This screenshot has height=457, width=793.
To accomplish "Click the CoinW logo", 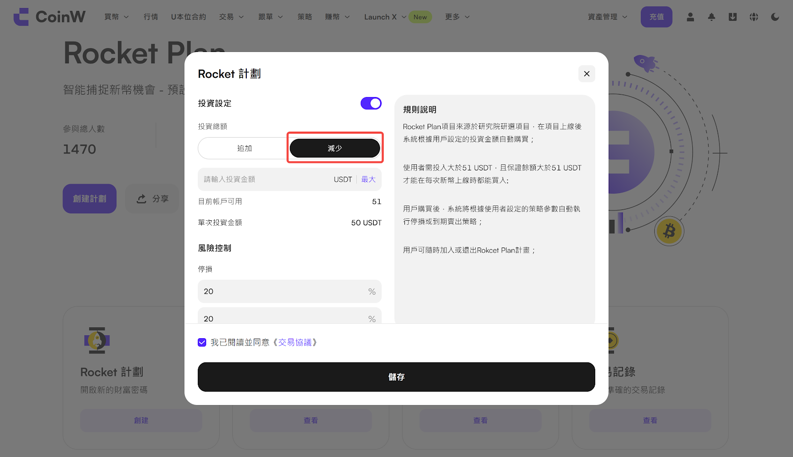I will [49, 17].
